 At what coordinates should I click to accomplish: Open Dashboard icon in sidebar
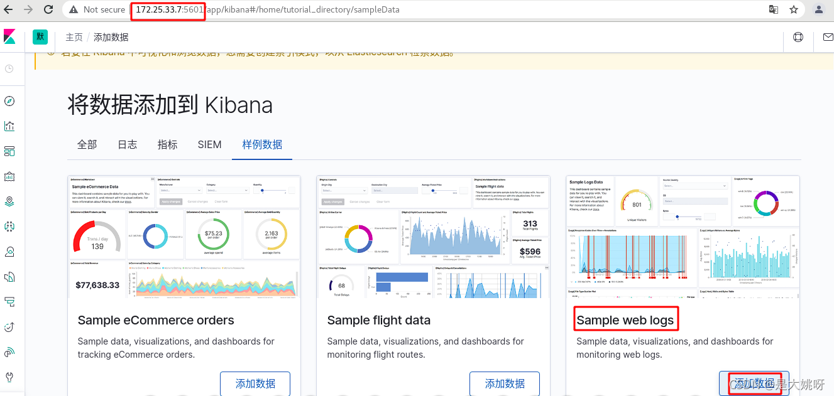[x=9, y=151]
